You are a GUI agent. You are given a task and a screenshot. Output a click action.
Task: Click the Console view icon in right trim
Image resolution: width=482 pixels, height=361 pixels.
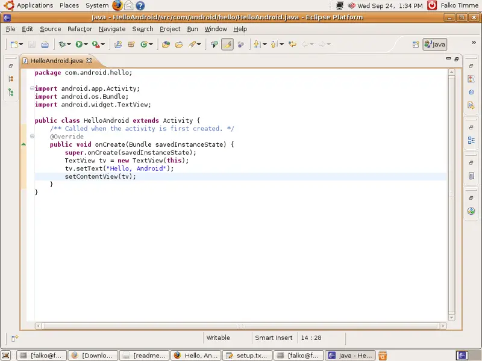pyautogui.click(x=471, y=176)
